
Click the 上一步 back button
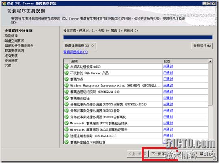(137, 154)
